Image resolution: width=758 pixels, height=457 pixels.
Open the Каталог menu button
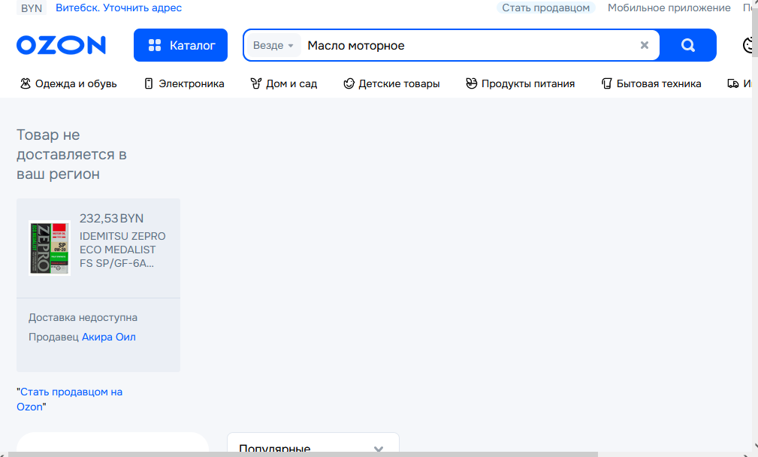[x=180, y=45]
